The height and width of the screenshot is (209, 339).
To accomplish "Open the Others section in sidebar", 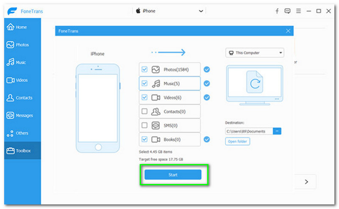I will click(22, 133).
